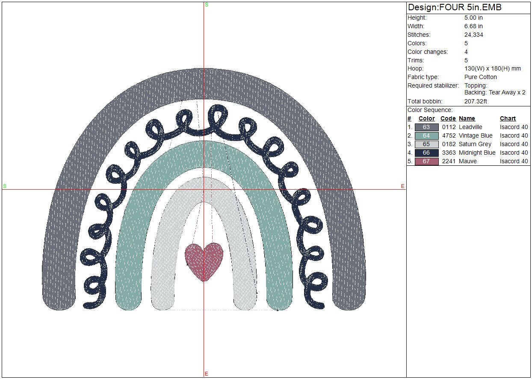This screenshot has width=532, height=379.
Task: Click the Code column header
Action: point(448,118)
